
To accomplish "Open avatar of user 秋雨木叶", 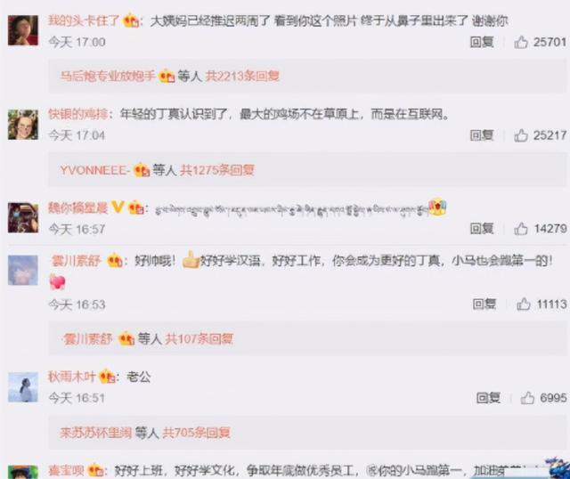I will (23, 387).
